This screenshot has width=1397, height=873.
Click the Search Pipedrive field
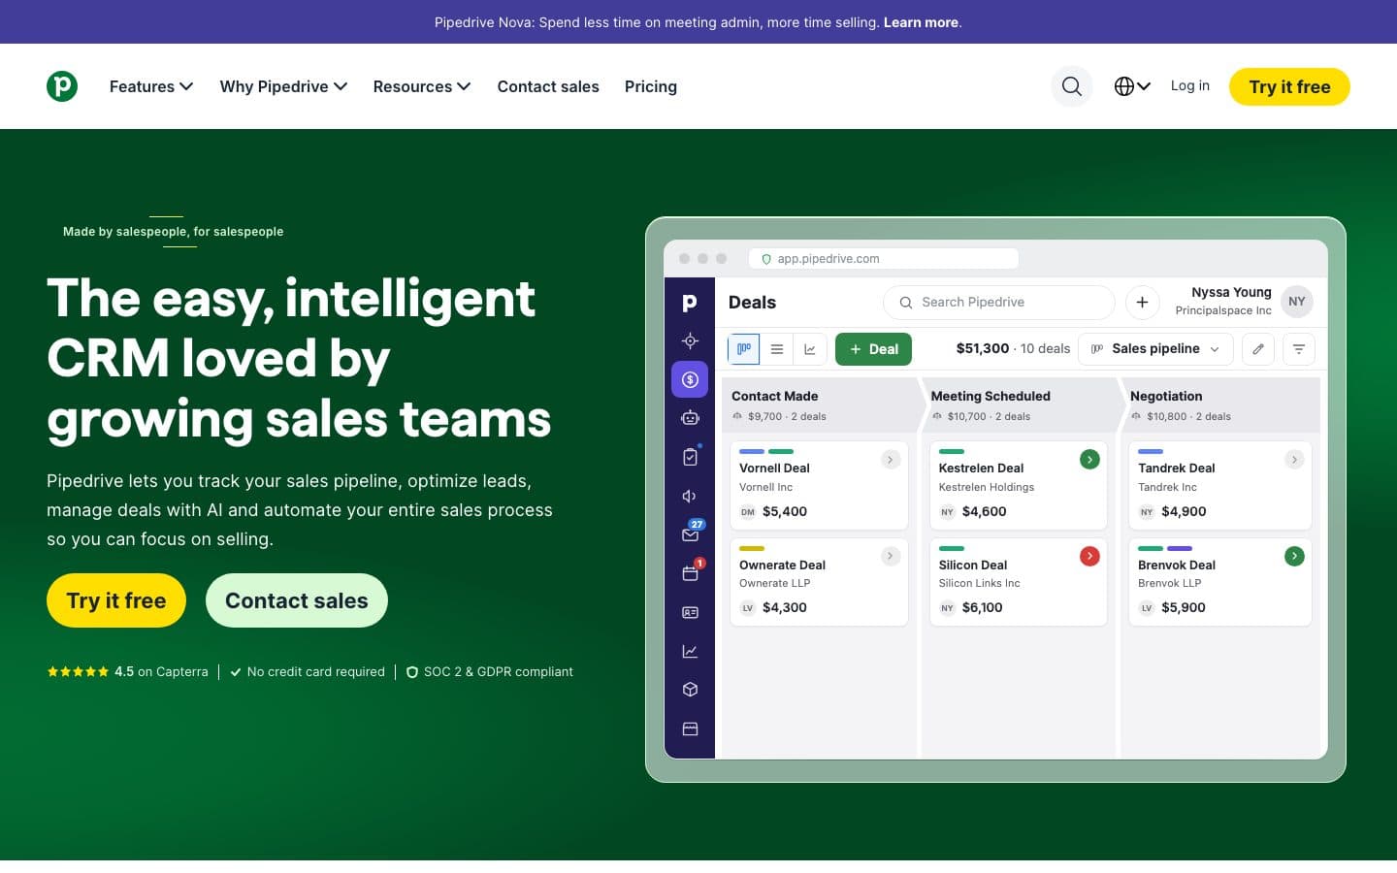[998, 303]
